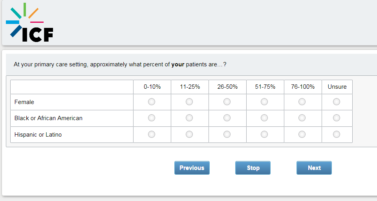Image resolution: width=377 pixels, height=201 pixels.
Task: Mark Unsure for Hispanic or Latino
Action: tap(337, 134)
